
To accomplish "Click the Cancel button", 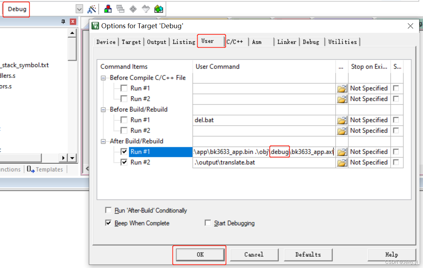I will click(254, 255).
